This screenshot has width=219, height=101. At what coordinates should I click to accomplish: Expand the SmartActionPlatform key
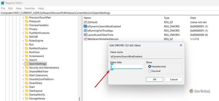[23, 79]
